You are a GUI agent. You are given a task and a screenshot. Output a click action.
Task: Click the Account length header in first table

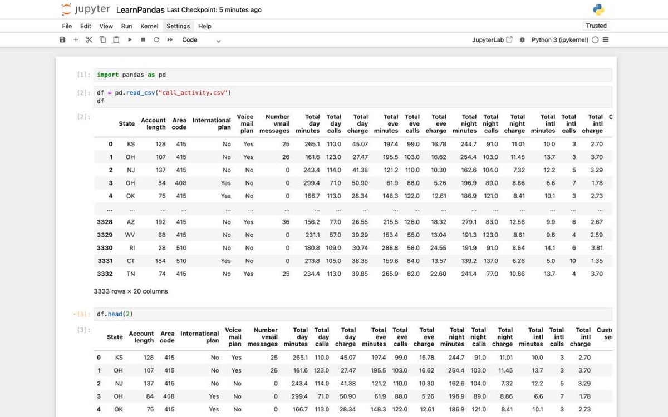pyautogui.click(x=153, y=123)
